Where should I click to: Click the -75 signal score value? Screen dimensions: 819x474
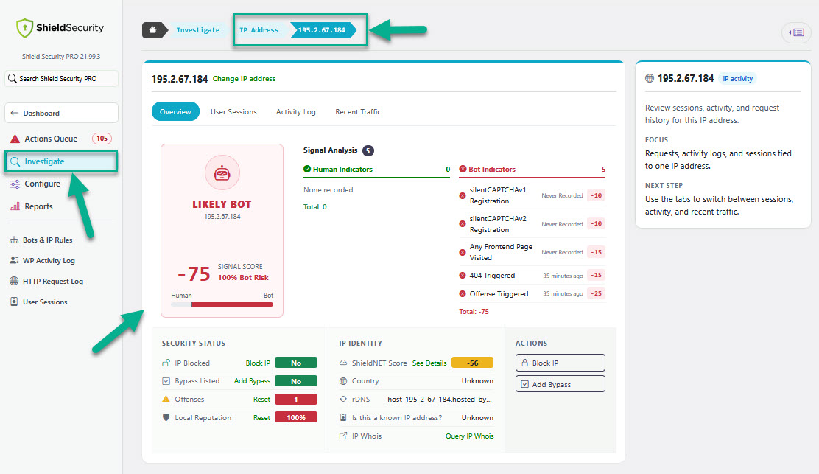pos(194,273)
